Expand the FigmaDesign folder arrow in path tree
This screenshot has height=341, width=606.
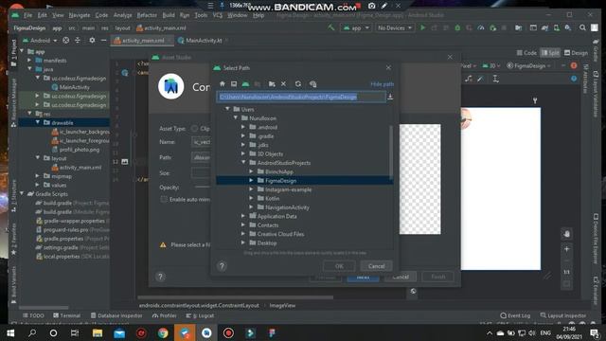[x=251, y=181]
